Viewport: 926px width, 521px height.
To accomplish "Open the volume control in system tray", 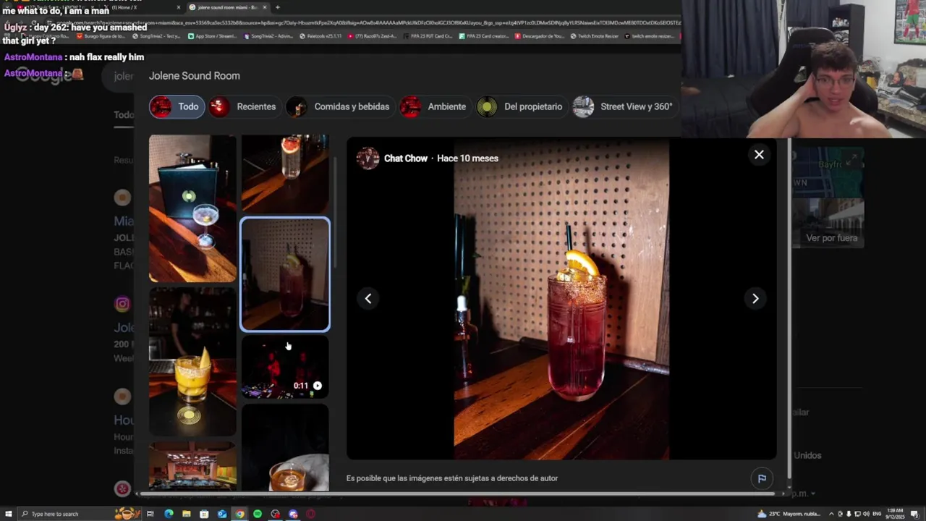I will [x=866, y=514].
